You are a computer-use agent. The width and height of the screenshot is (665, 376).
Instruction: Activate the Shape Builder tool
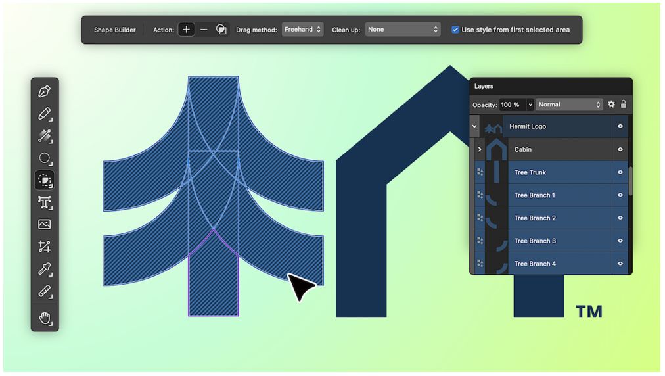coord(45,180)
